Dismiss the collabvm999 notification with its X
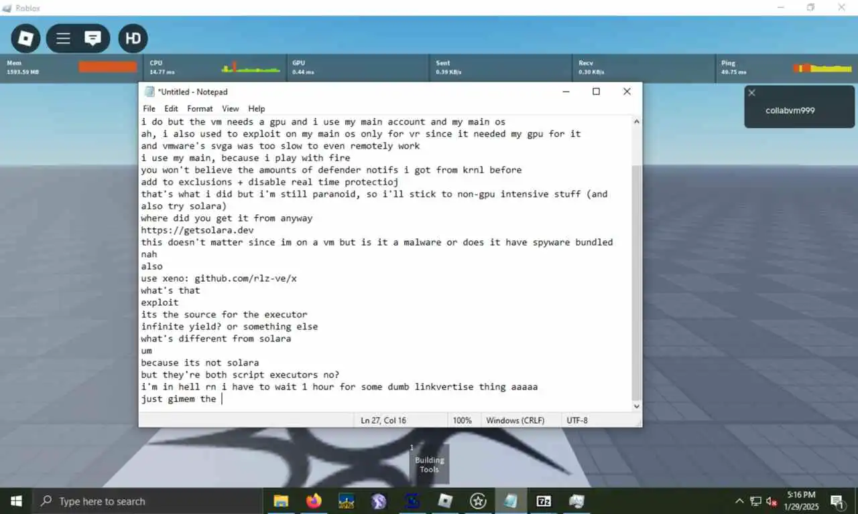Screen dimensions: 858x514 pyautogui.click(x=751, y=92)
